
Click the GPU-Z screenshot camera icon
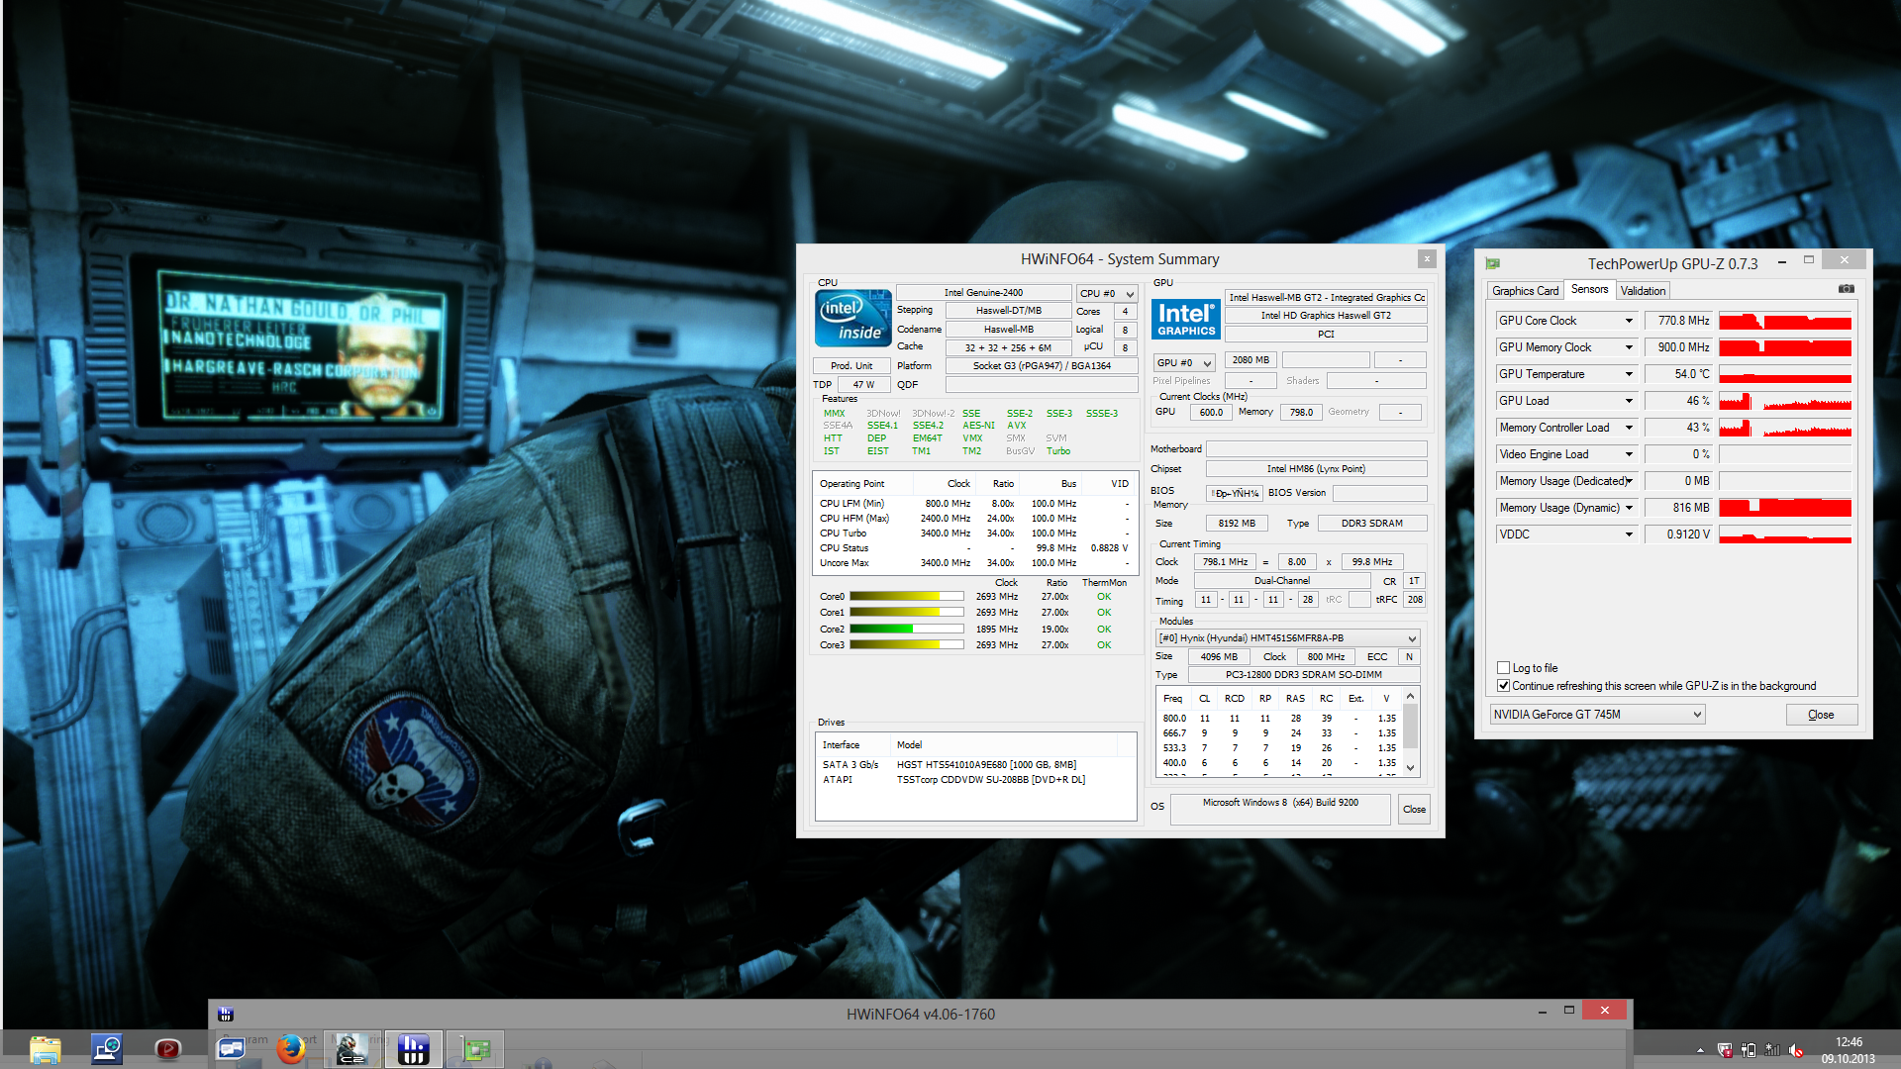(1846, 289)
